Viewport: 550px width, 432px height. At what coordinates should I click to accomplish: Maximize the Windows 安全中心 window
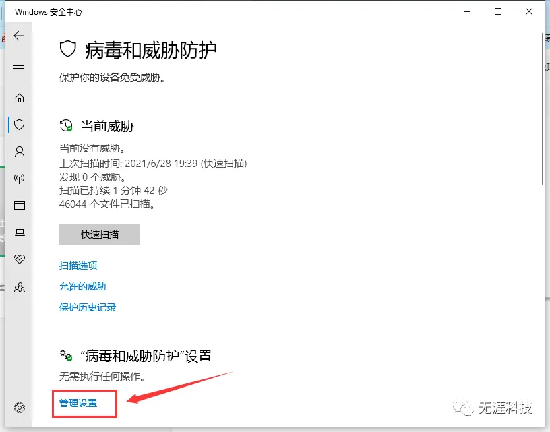click(497, 11)
